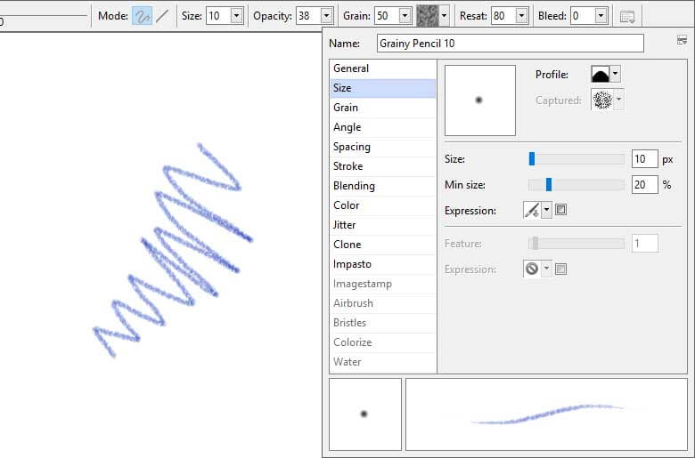Open the Profile dropdown arrow
695x458 pixels.
pyautogui.click(x=615, y=75)
